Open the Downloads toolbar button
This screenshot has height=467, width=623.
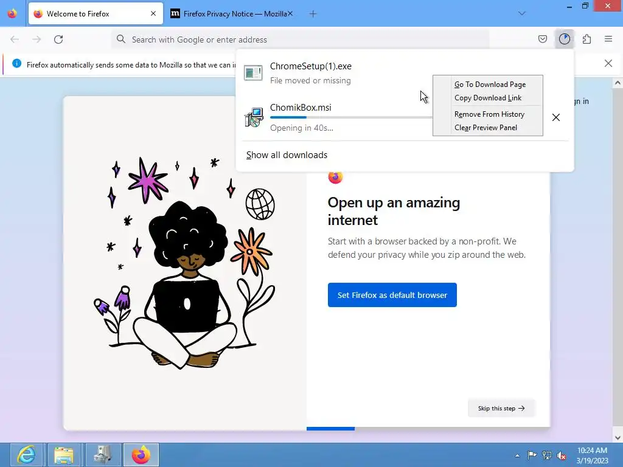(564, 39)
